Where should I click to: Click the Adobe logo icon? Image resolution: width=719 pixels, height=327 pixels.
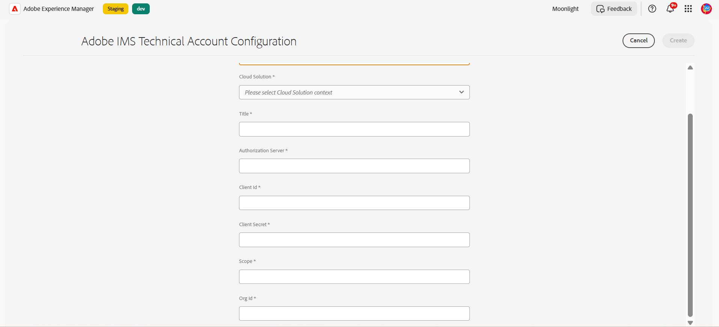coord(15,9)
